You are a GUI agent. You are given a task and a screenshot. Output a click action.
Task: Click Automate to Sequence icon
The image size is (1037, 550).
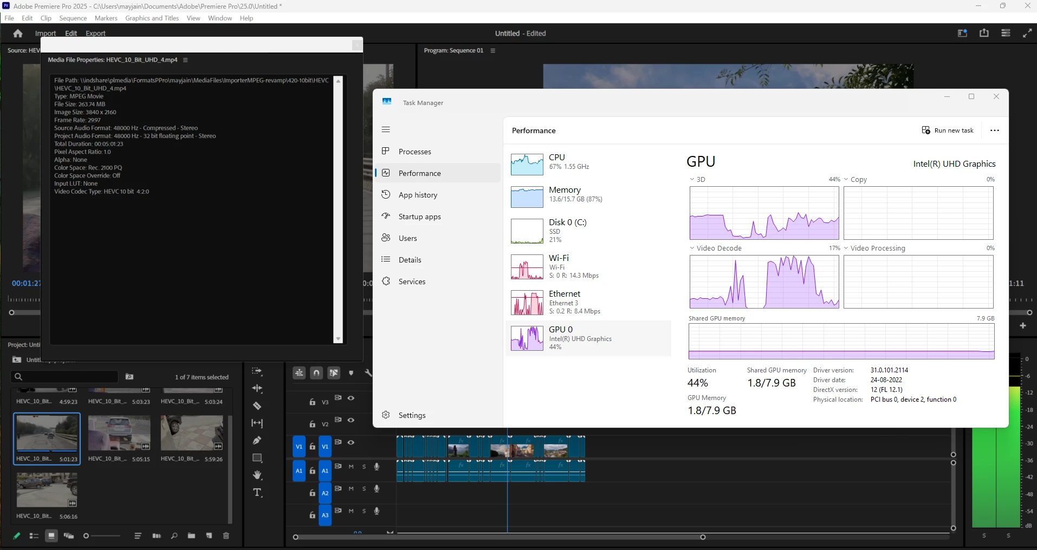pyautogui.click(x=157, y=536)
